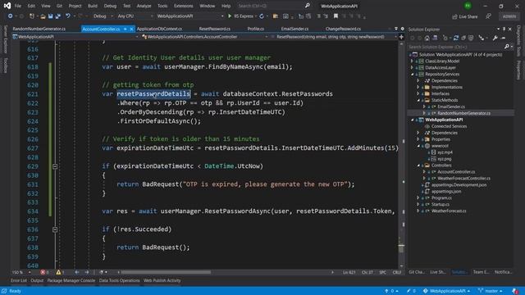Close the AccountController.cs tab

tap(131, 29)
